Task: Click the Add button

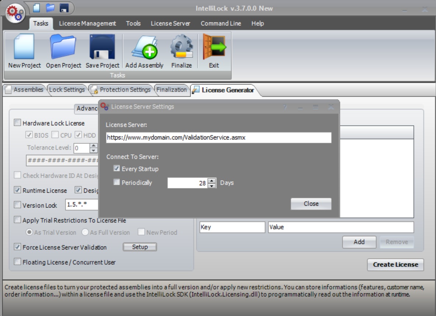Action: pyautogui.click(x=359, y=242)
